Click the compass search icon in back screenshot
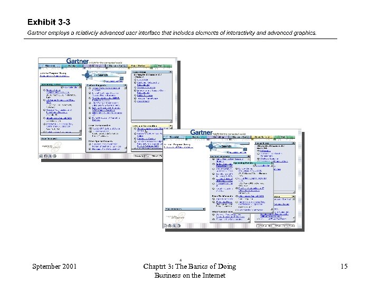This screenshot has height=285, width=380. pos(87,75)
